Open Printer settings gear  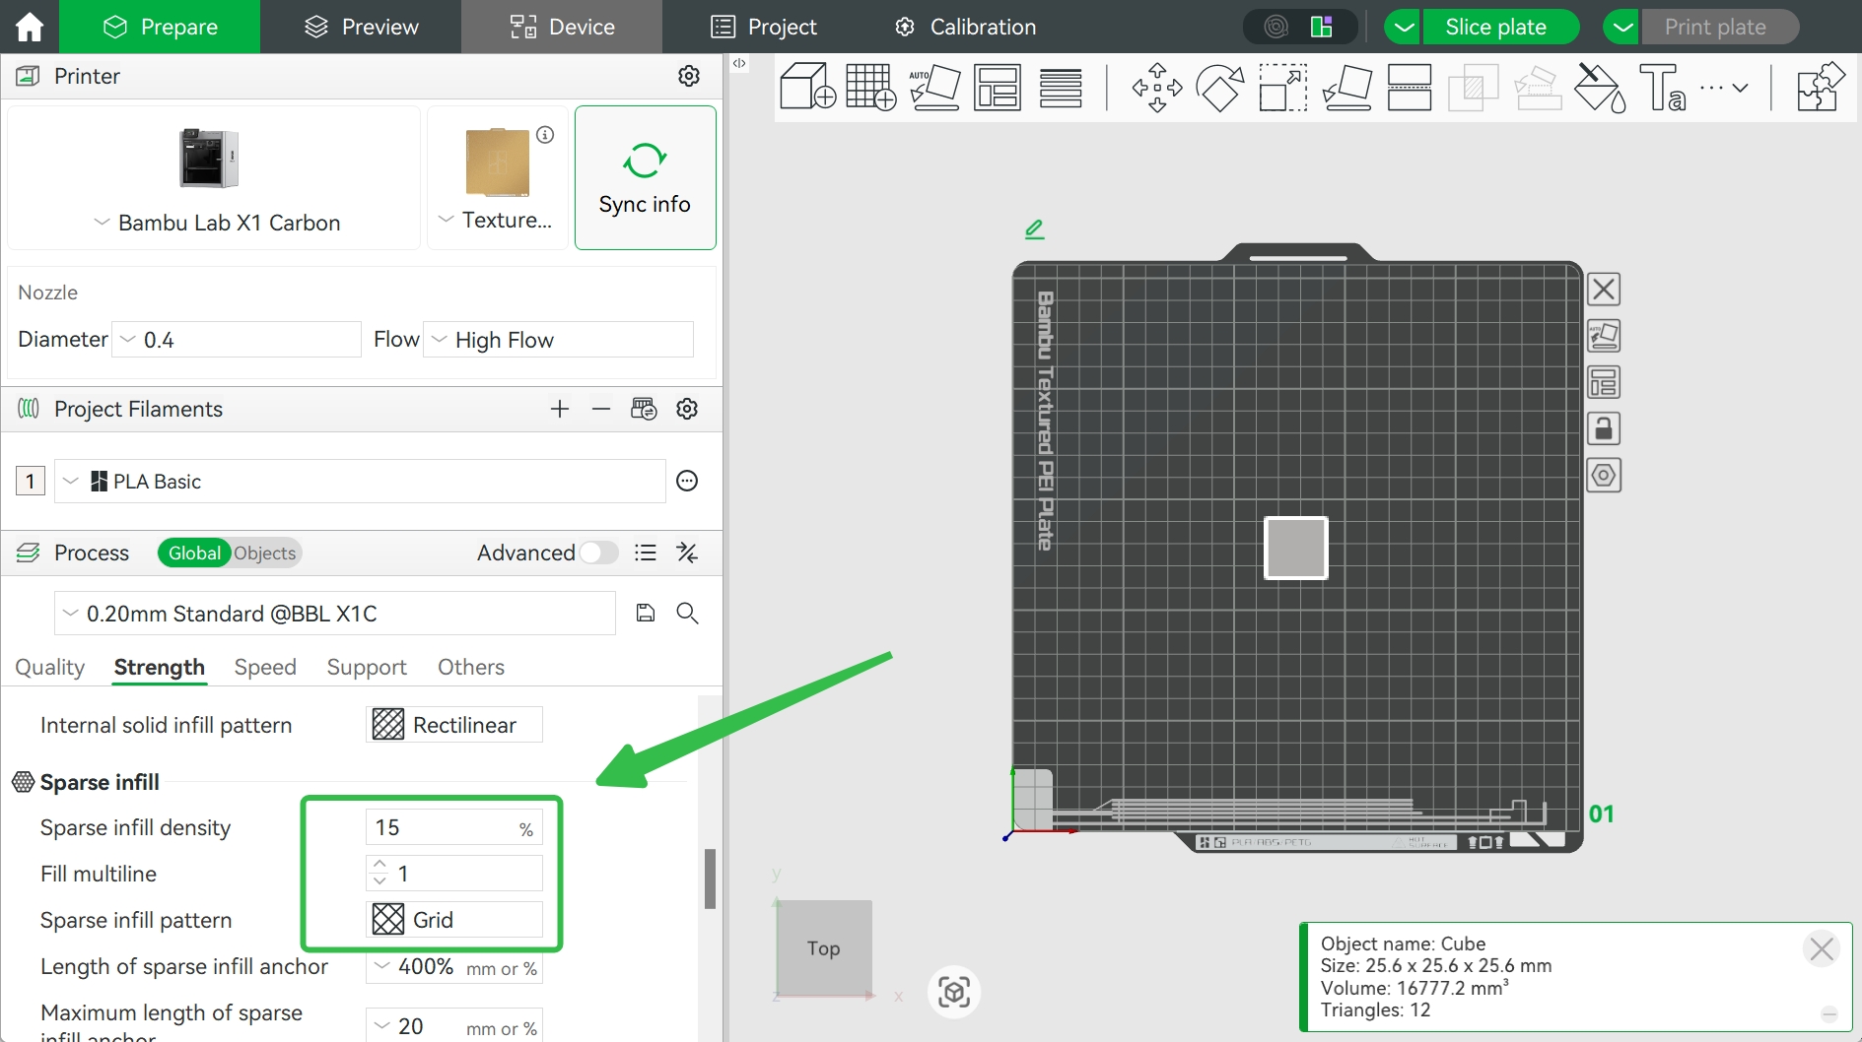point(689,76)
